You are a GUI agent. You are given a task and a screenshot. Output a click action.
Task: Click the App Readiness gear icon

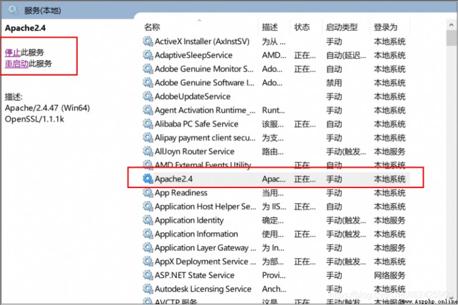point(148,193)
